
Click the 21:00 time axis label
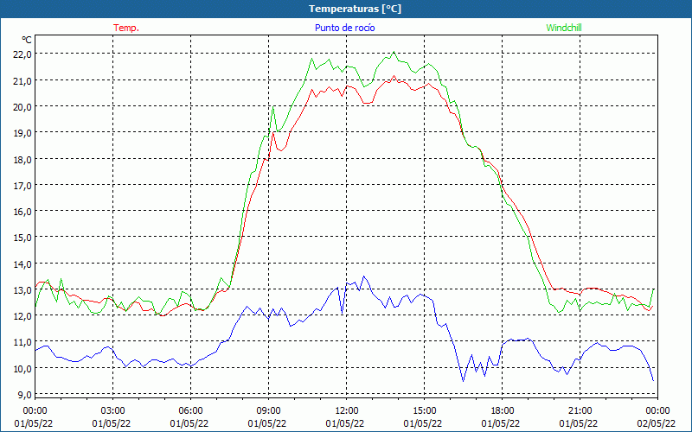click(580, 411)
